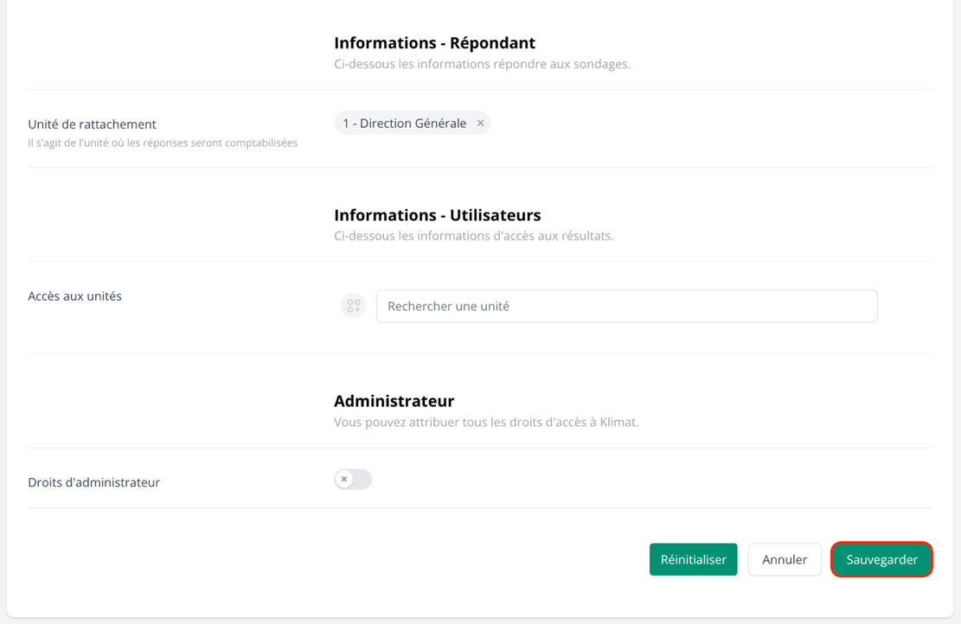Click the Accès aux unités label
Viewport: 961px width, 624px height.
(74, 296)
